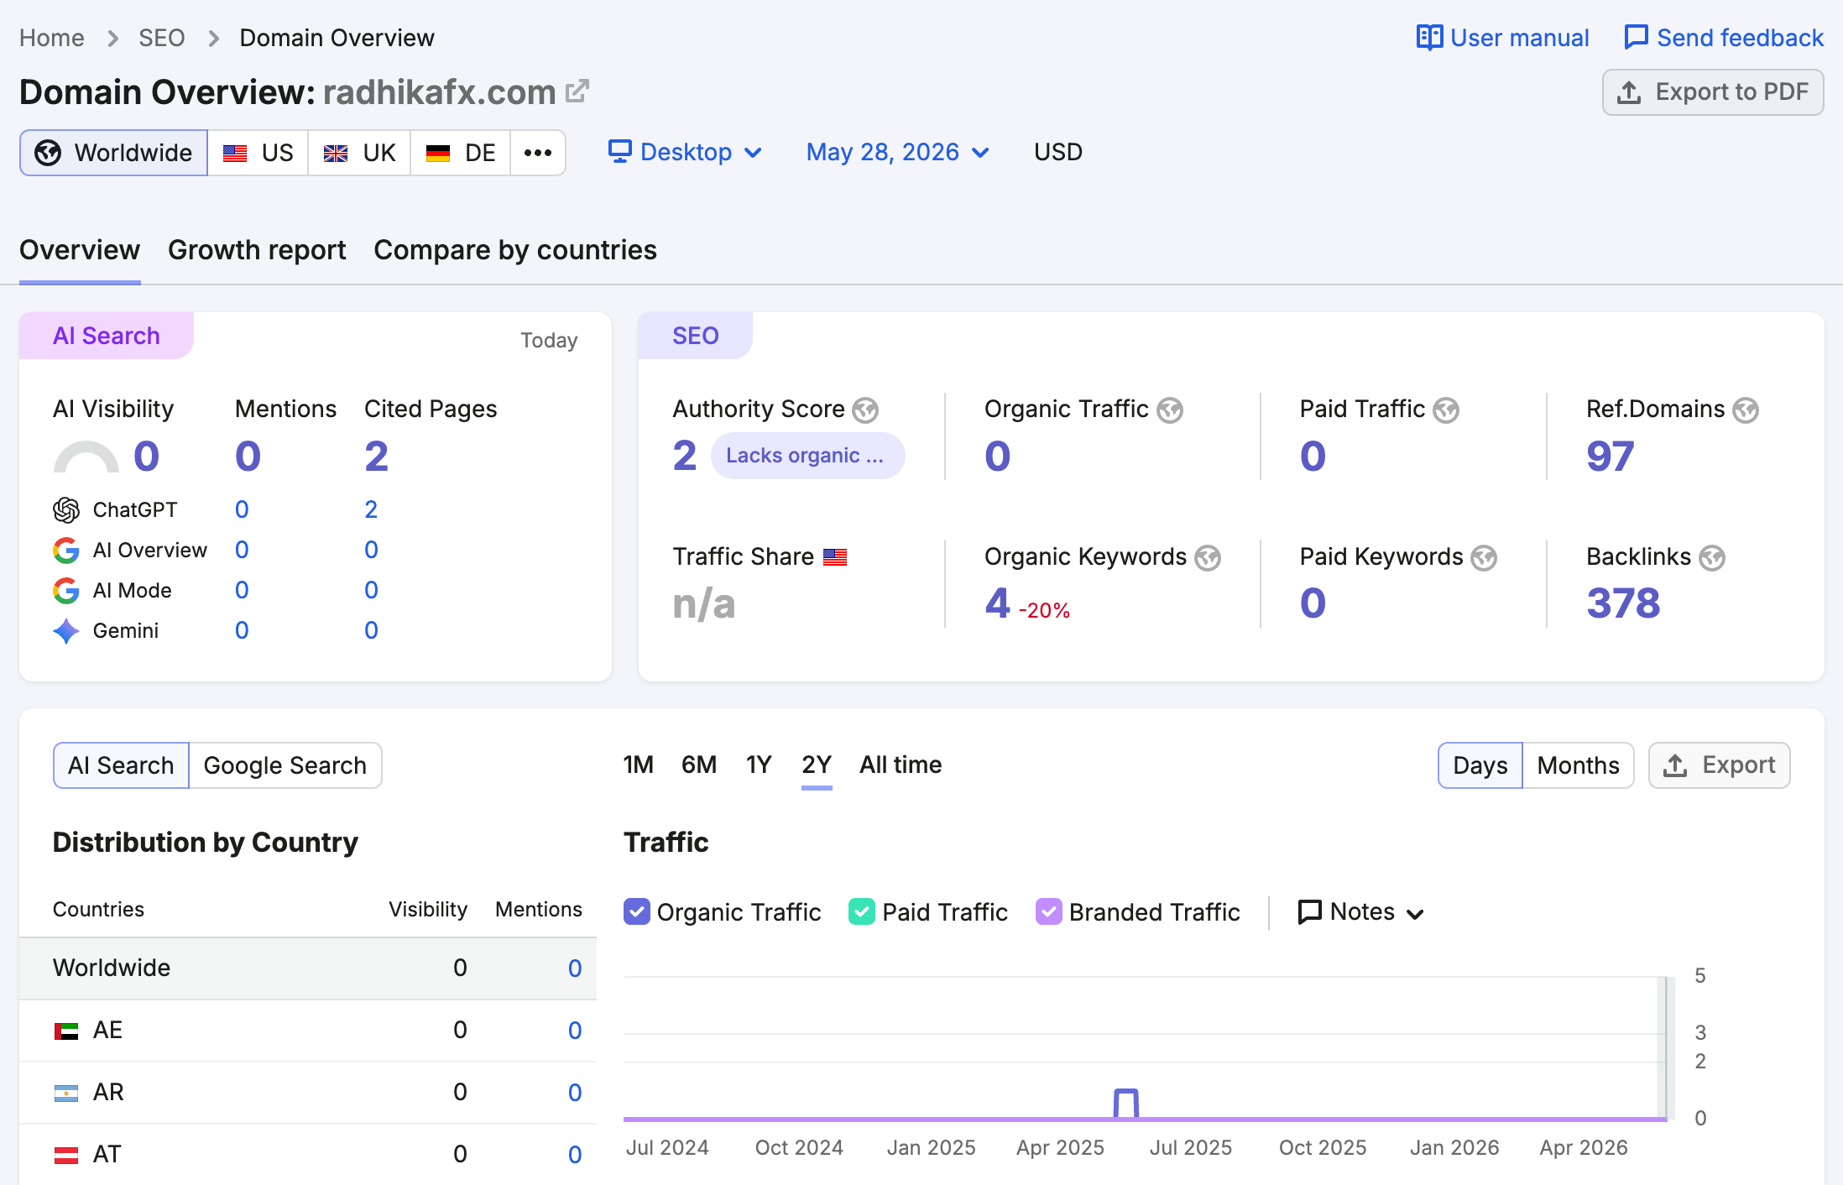Select the US database button
1843x1185 pixels.
tap(258, 153)
